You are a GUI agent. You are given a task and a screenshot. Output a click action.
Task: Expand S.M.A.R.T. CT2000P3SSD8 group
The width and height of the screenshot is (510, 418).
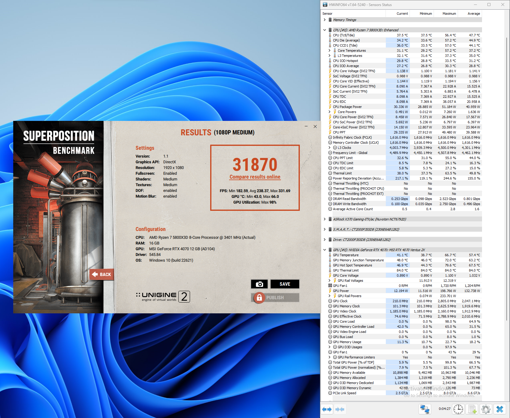pyautogui.click(x=325, y=229)
